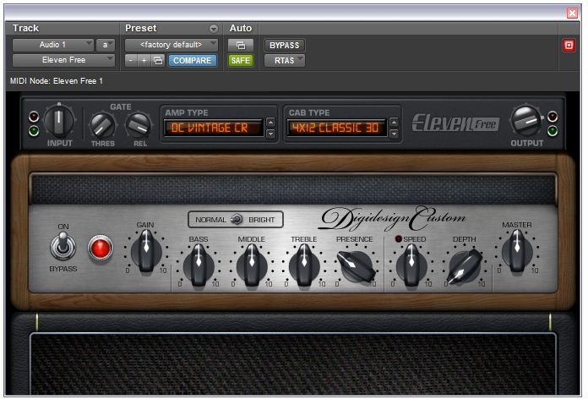
Task: Step cab type up arrow
Action: [x=394, y=123]
